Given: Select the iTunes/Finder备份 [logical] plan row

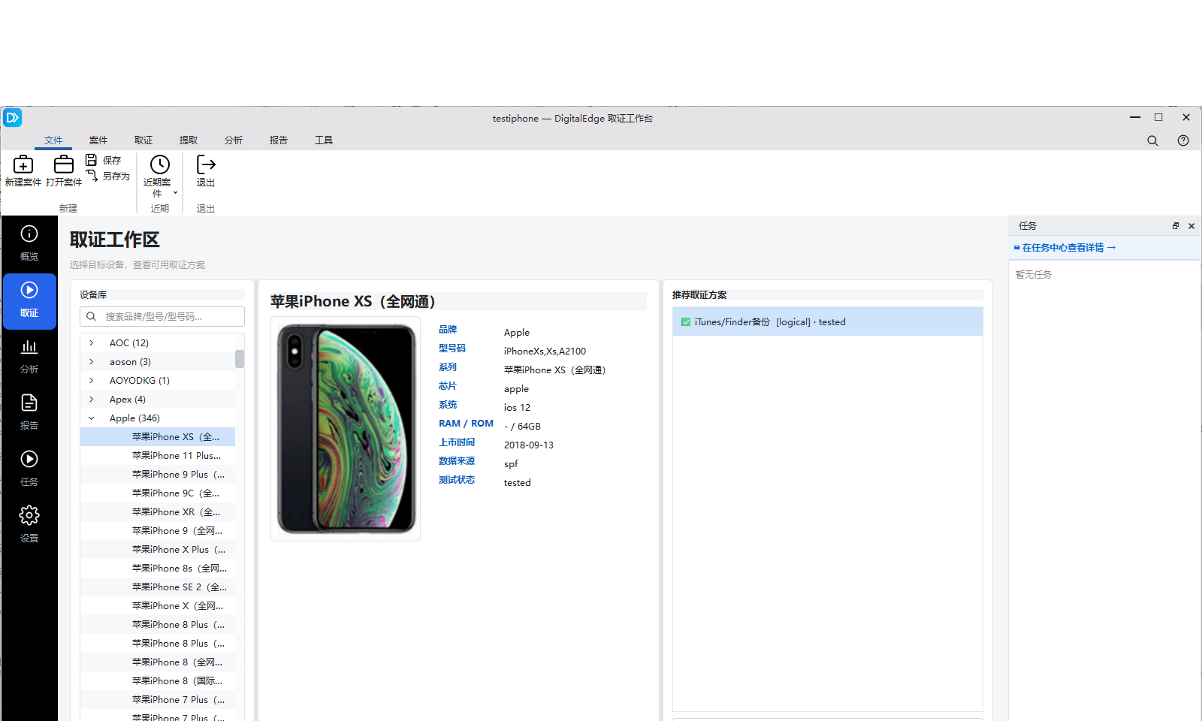Looking at the screenshot, I should pyautogui.click(x=828, y=322).
